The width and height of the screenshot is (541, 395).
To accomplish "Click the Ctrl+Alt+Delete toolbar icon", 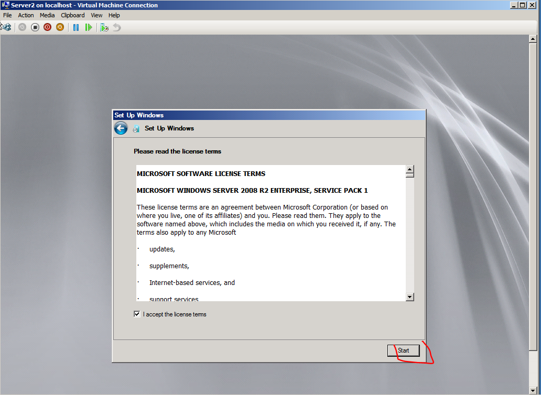I will 6,27.
